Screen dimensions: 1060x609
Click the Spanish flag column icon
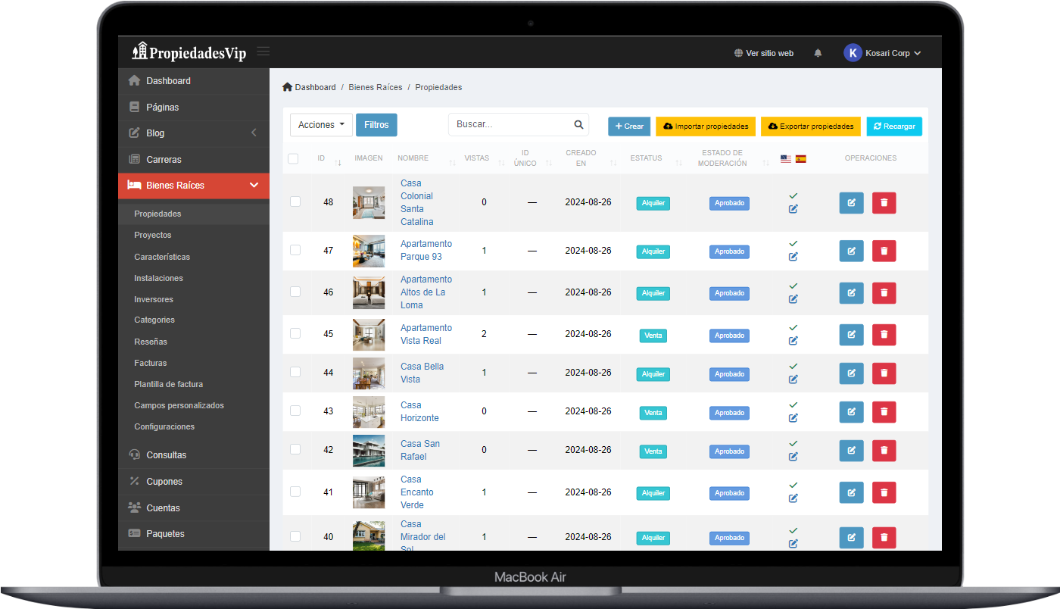click(800, 159)
